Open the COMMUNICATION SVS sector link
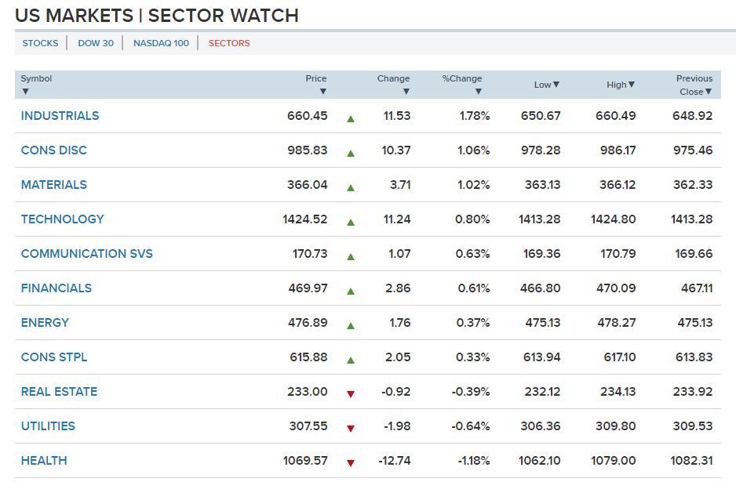The width and height of the screenshot is (736, 489). [87, 254]
